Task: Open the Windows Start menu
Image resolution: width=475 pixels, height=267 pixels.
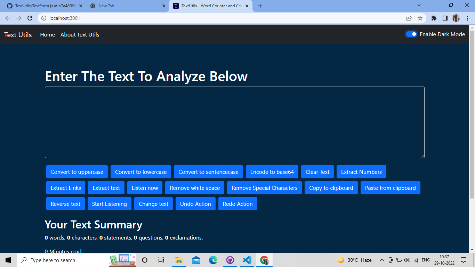Action: (8, 260)
